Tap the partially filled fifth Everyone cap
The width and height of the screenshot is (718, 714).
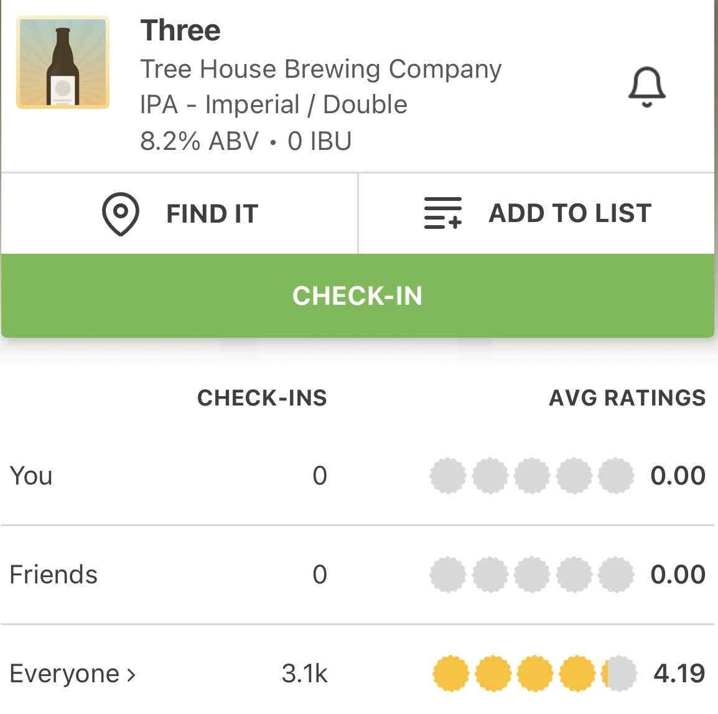[x=618, y=674]
